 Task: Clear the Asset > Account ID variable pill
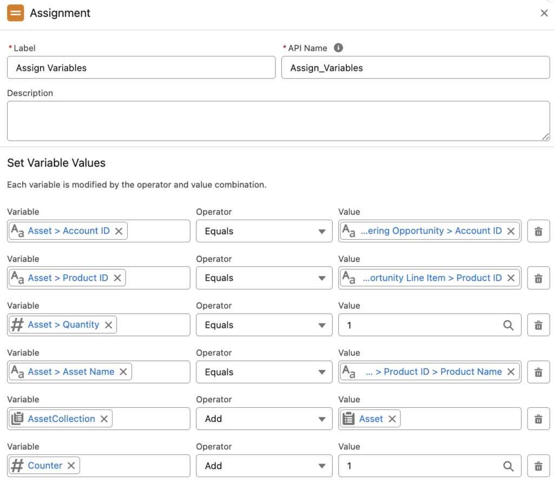(x=119, y=231)
